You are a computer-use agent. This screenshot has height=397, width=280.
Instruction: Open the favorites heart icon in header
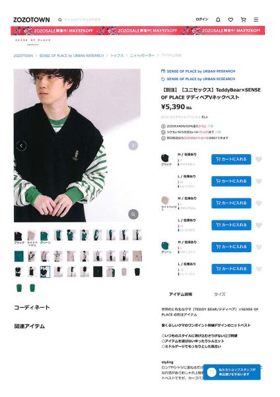pos(230,19)
